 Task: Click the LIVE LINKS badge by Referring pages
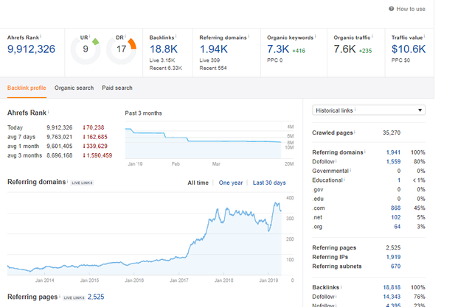74,297
